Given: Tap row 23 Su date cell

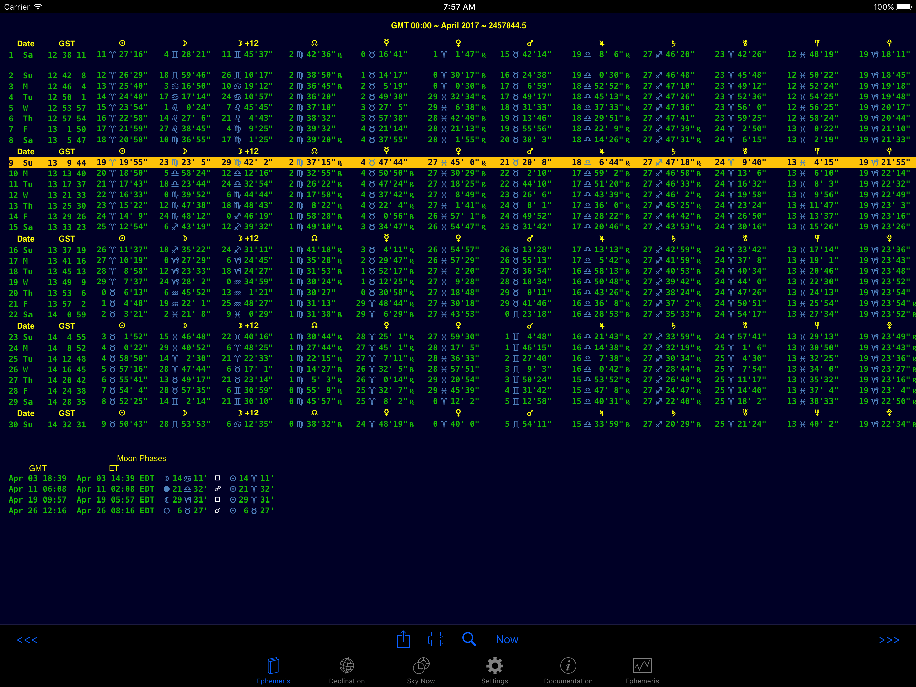Looking at the screenshot, I should click(x=21, y=338).
